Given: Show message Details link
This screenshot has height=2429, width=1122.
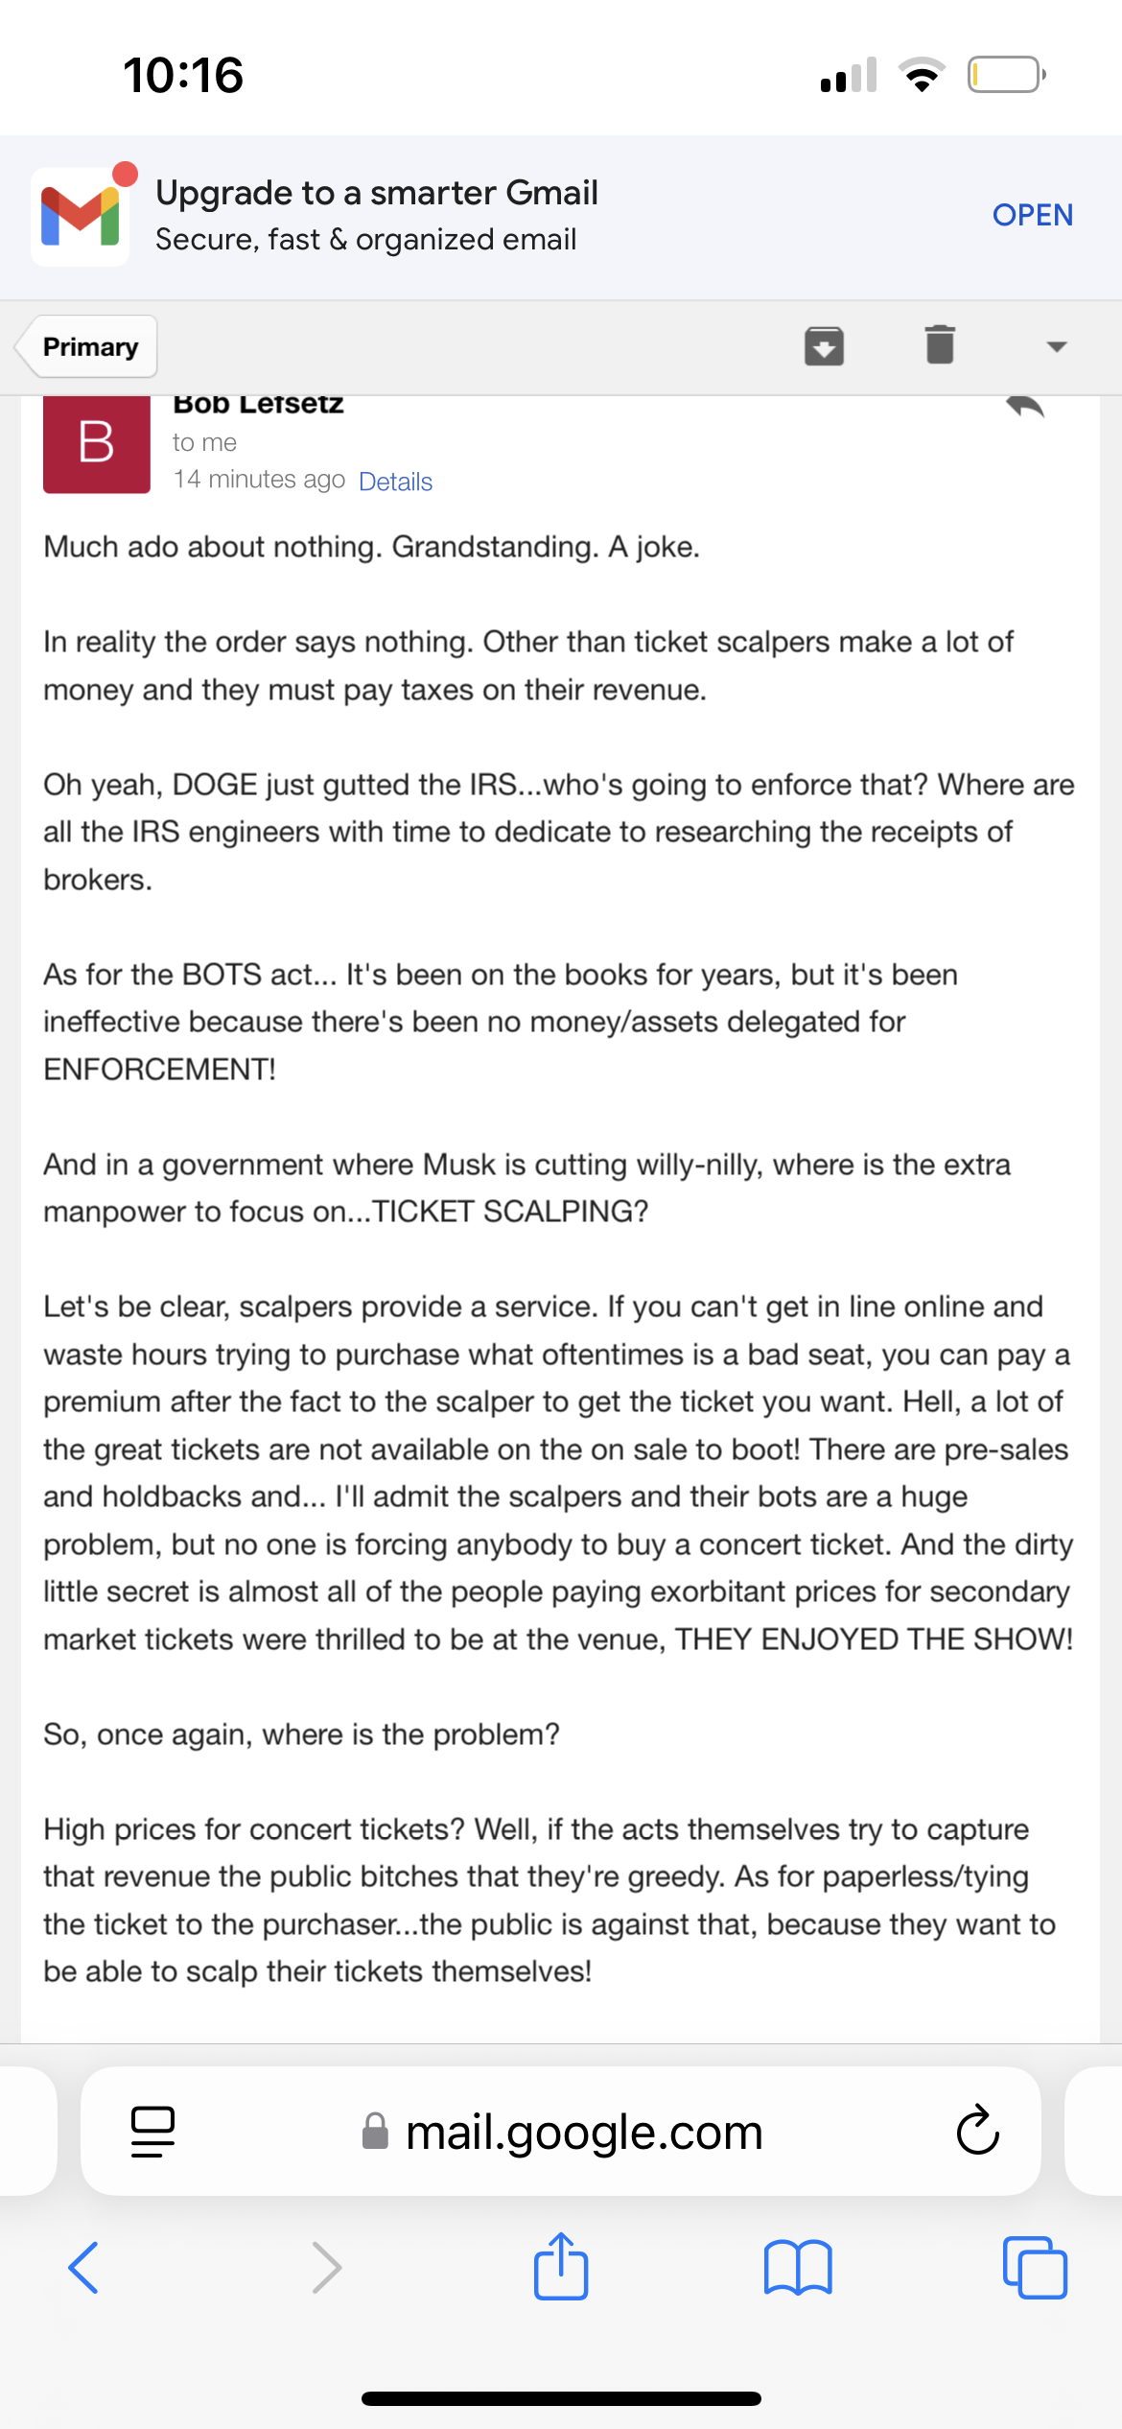Looking at the screenshot, I should 395,482.
